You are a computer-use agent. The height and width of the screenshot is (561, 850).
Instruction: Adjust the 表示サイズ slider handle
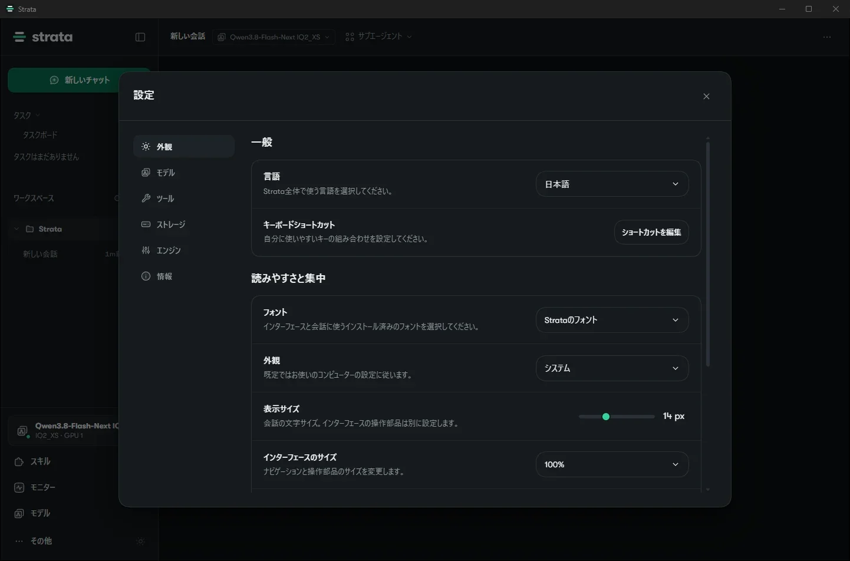click(x=606, y=417)
